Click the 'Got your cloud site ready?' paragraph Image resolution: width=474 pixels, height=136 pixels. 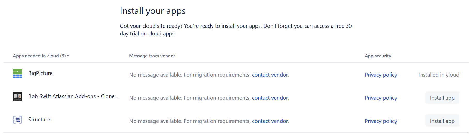[236, 30]
